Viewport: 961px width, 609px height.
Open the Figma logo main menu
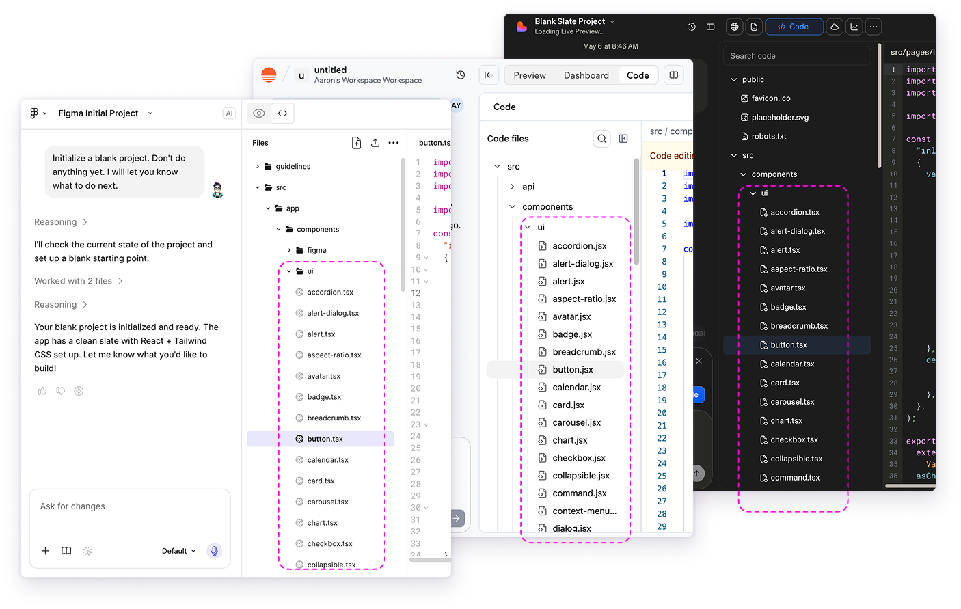pos(38,113)
